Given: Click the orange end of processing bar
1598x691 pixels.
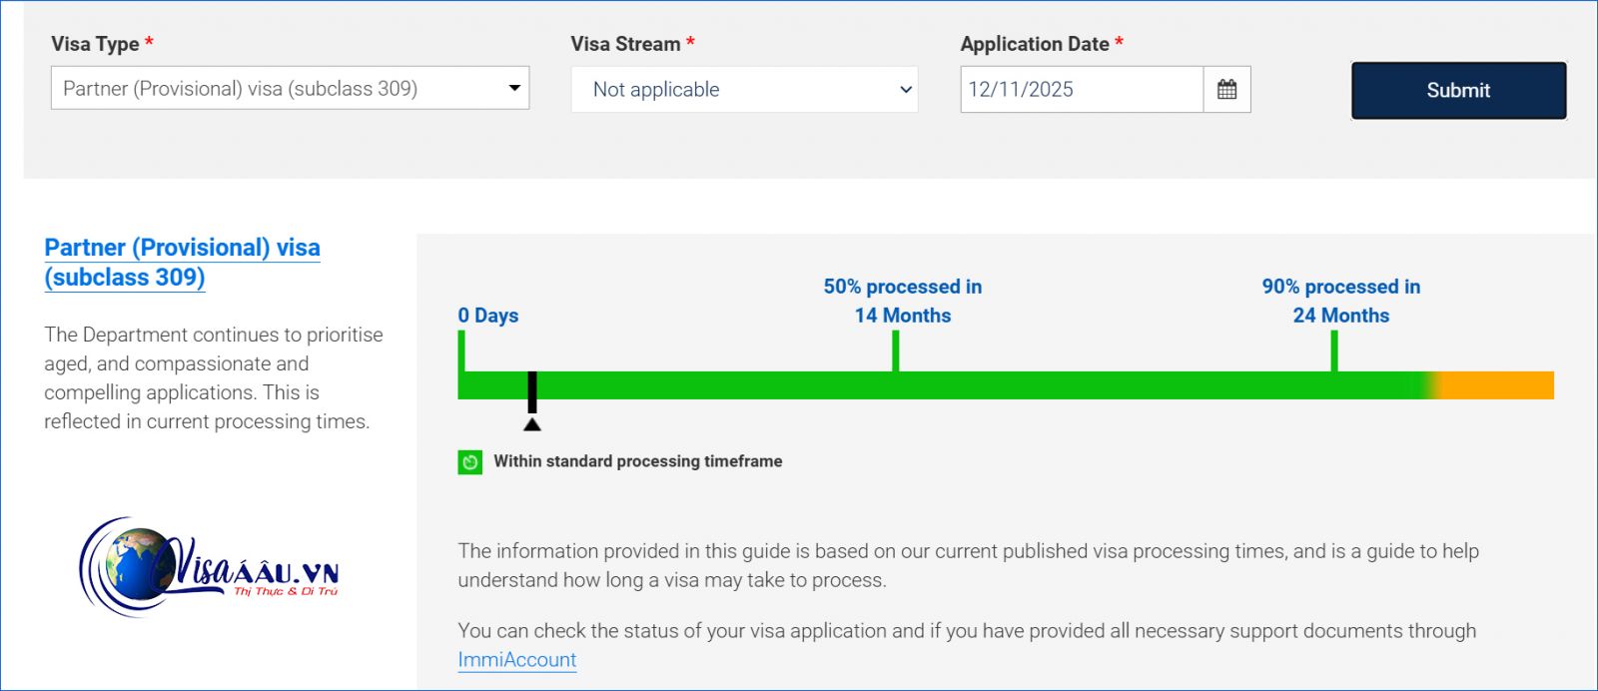Looking at the screenshot, I should (1497, 385).
